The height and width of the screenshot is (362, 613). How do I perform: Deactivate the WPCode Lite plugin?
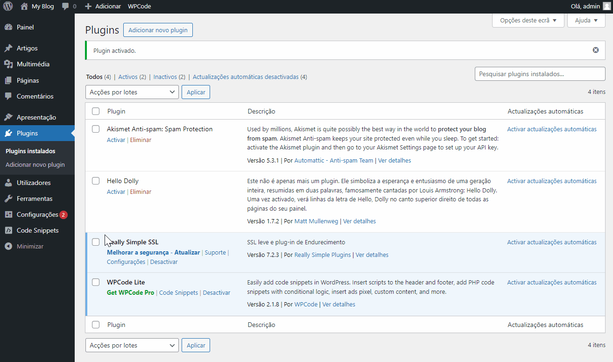(x=217, y=293)
